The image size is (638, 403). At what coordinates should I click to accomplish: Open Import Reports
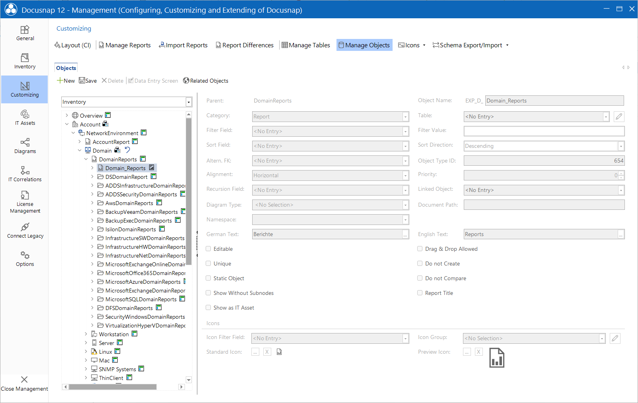point(183,45)
